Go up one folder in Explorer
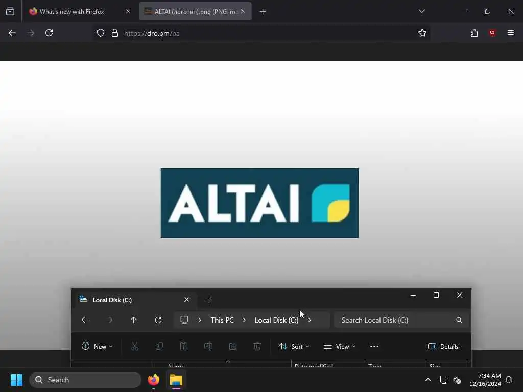The width and height of the screenshot is (523, 392). click(133, 320)
